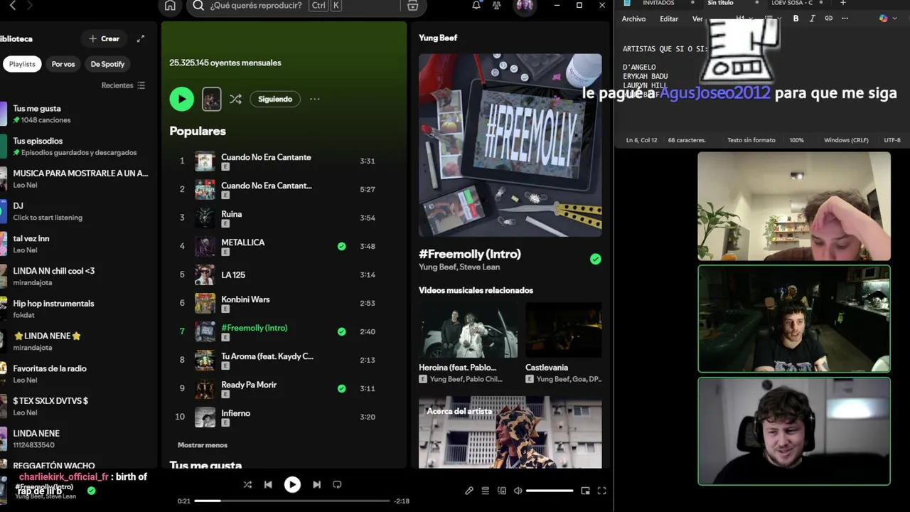Open connect to a device icon
Image resolution: width=910 pixels, height=512 pixels.
point(502,491)
